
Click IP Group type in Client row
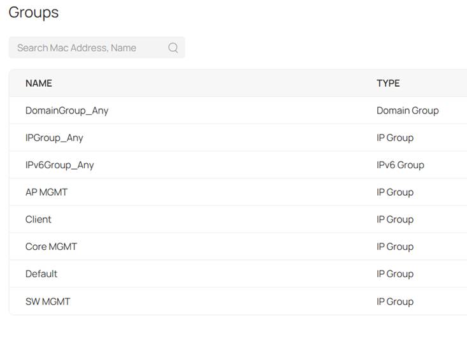point(395,219)
